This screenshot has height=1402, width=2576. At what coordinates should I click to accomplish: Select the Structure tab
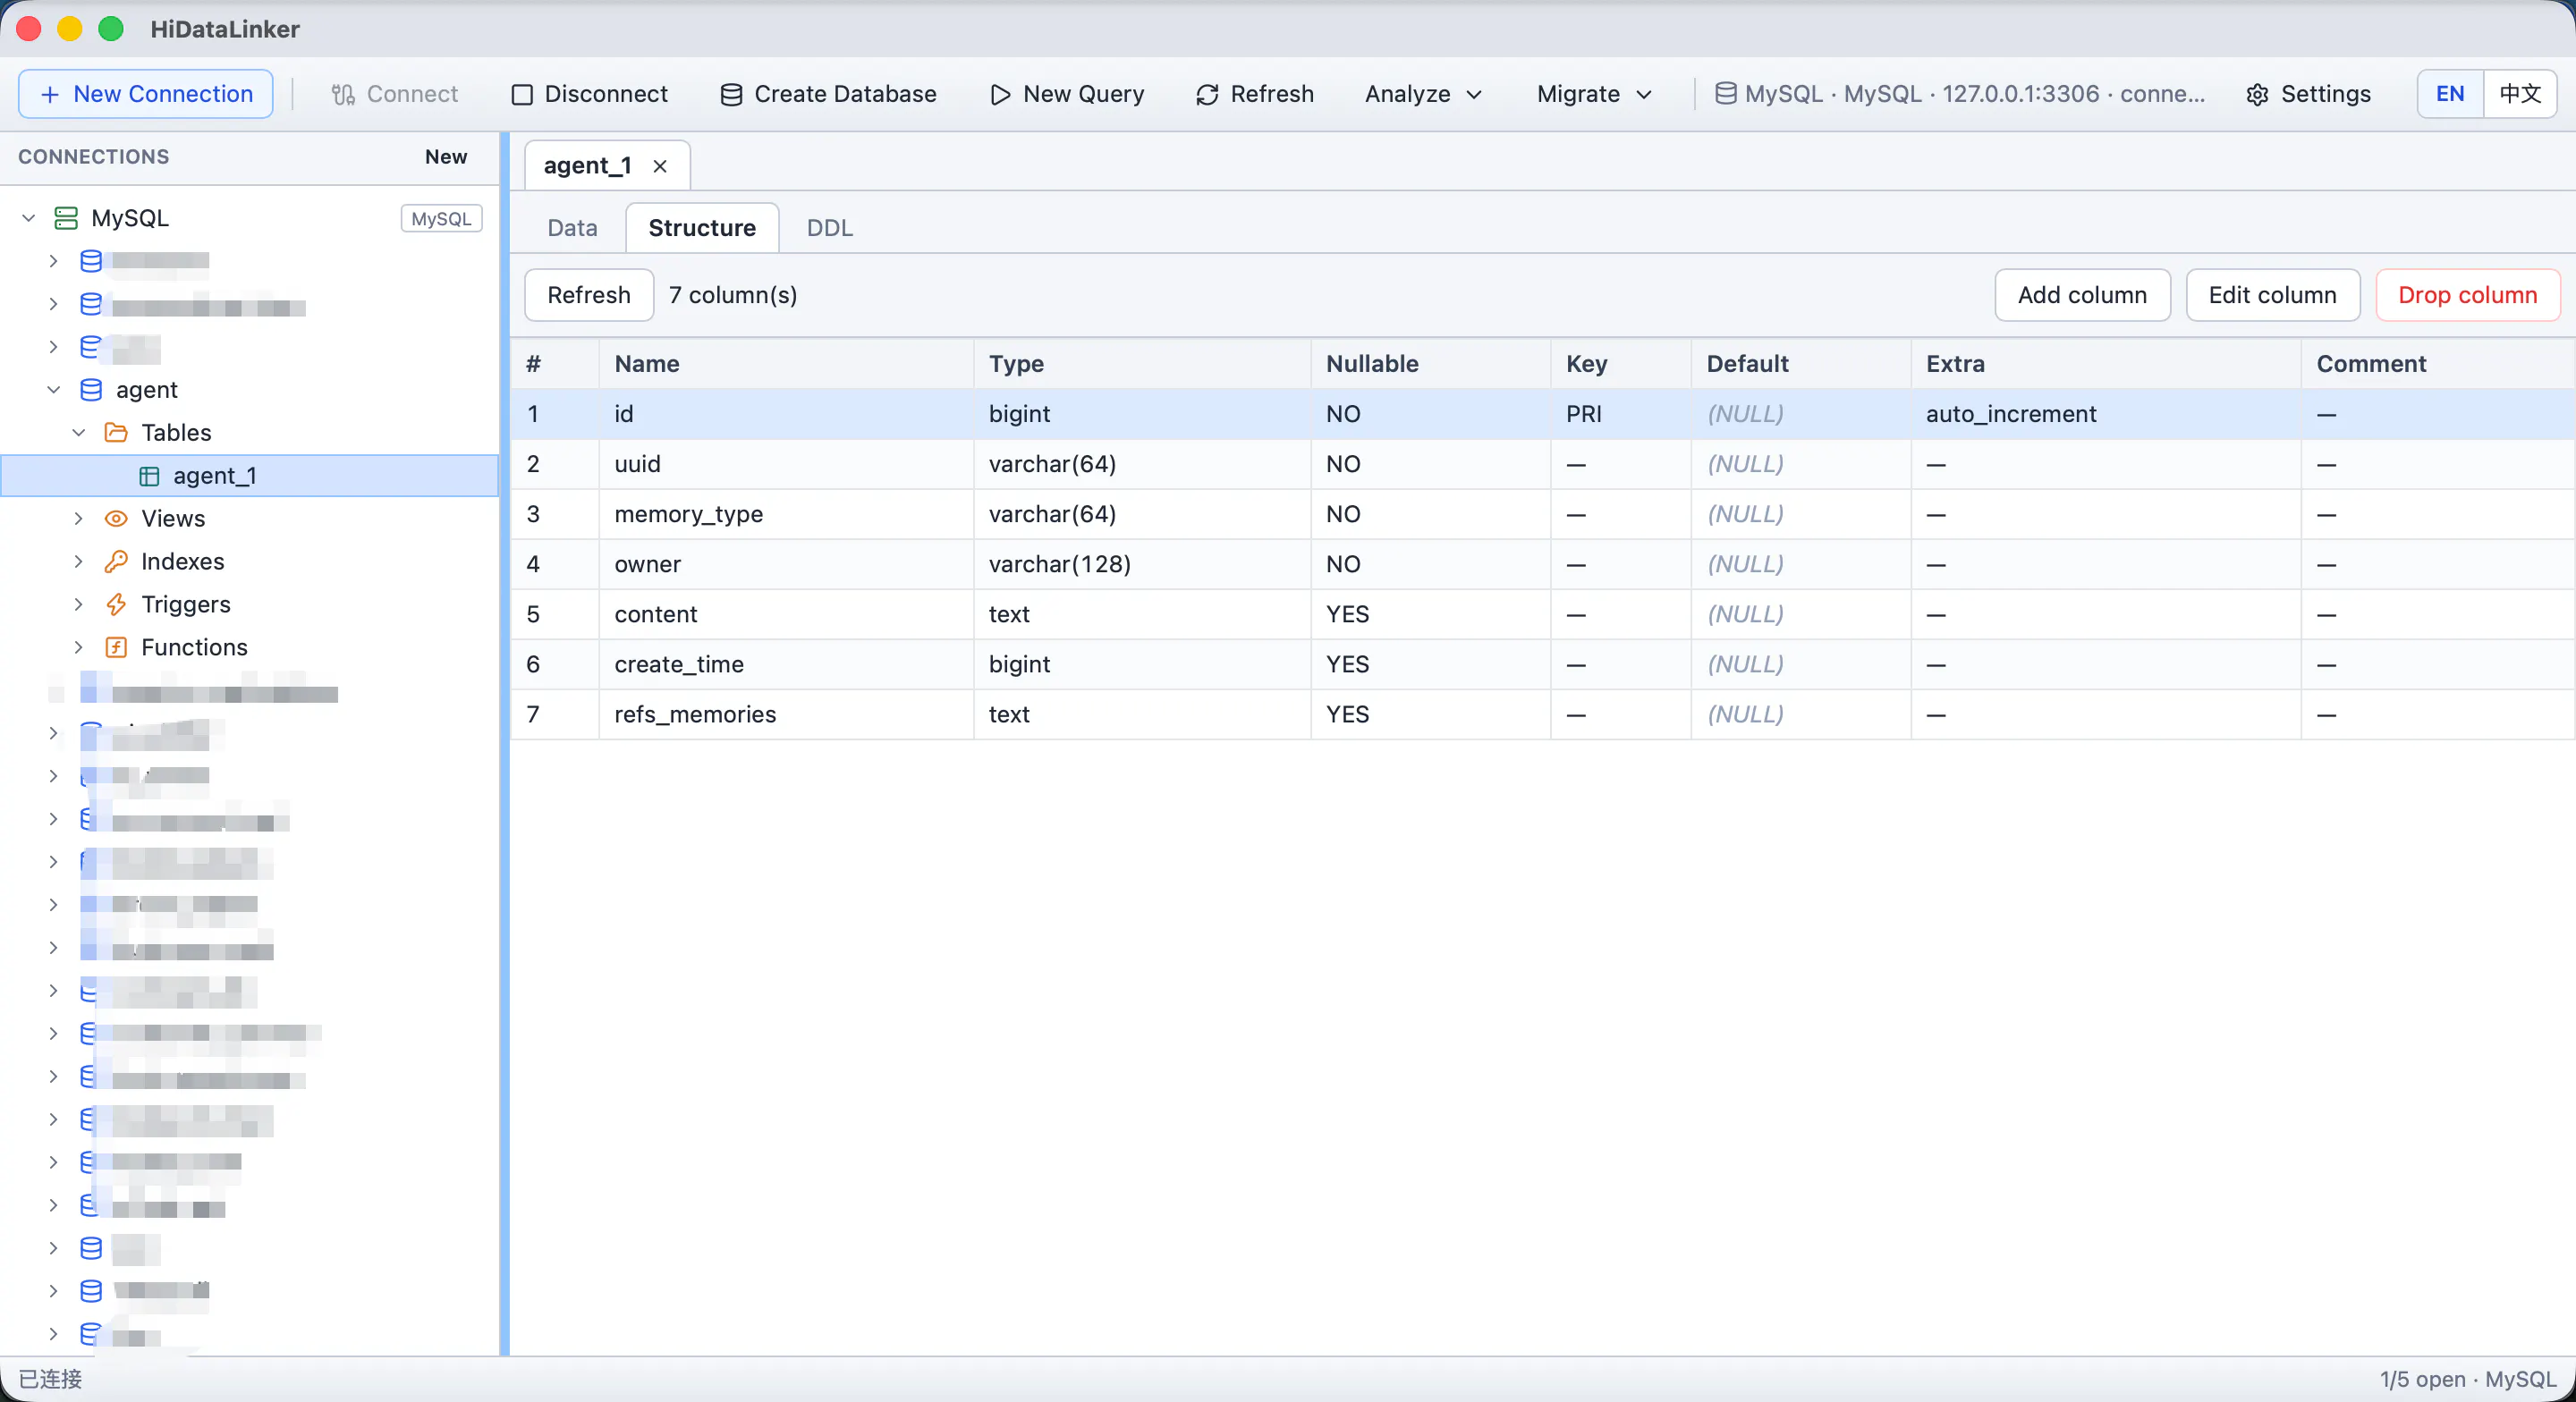702,228
